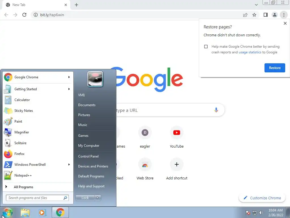Image resolution: width=290 pixels, height=218 pixels.
Task: Open a new tab with plus button
Action: coord(76,5)
